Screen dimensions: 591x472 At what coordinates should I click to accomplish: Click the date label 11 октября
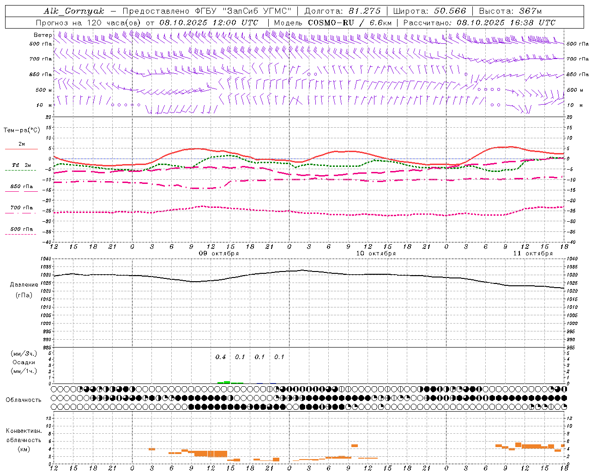pyautogui.click(x=533, y=254)
